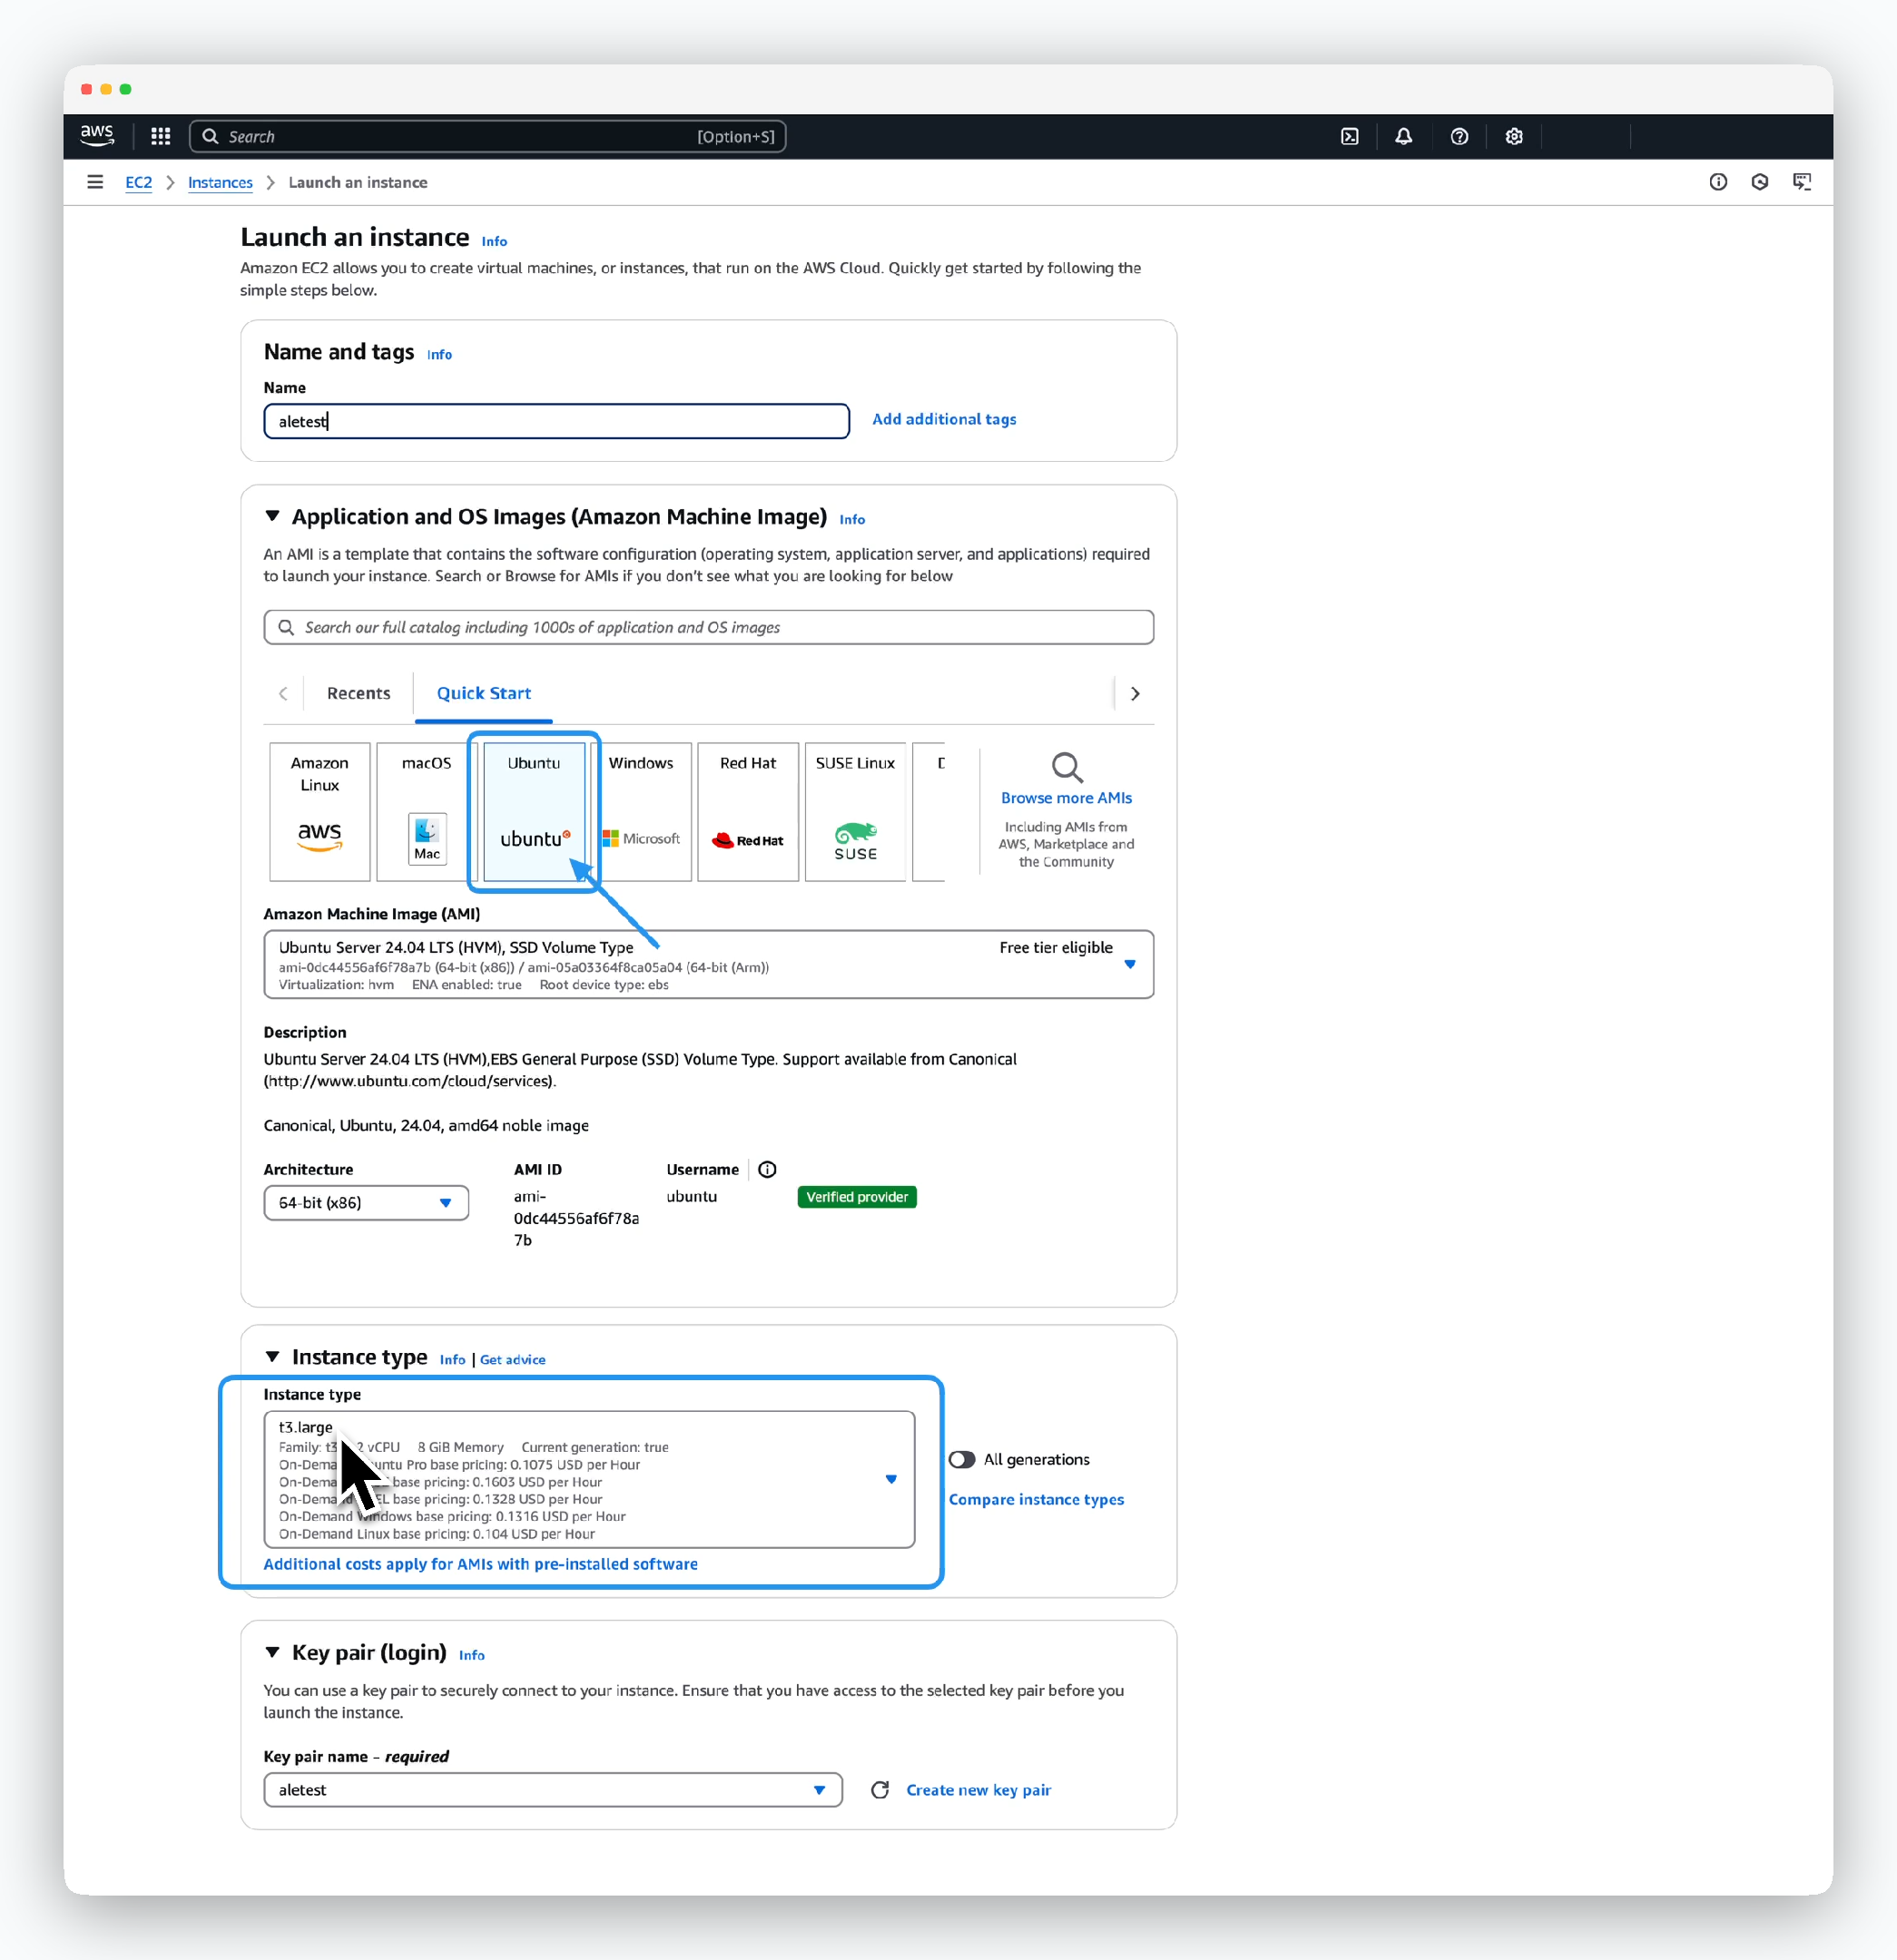Go to EC2 breadcrumb link
Viewport: 1897px width, 1960px height.
click(x=138, y=182)
